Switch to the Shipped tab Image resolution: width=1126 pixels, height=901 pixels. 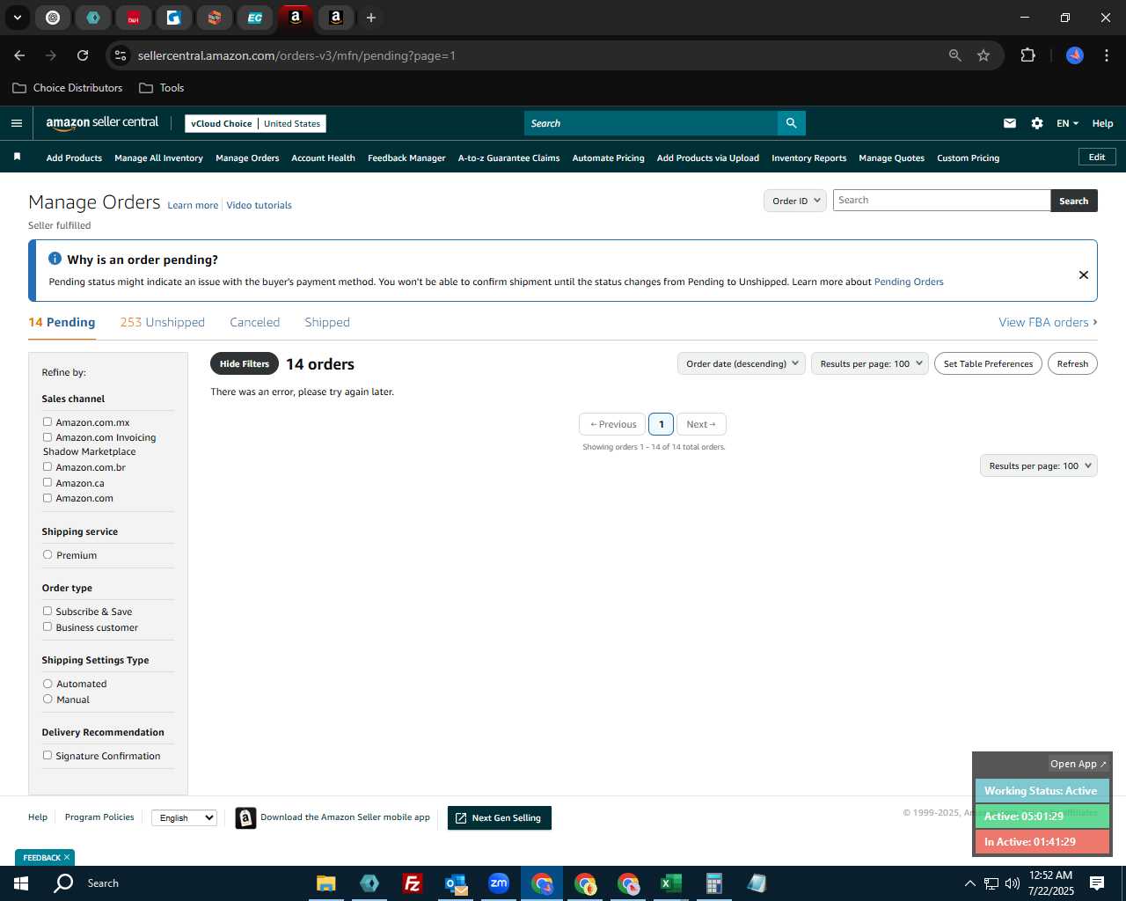(327, 322)
